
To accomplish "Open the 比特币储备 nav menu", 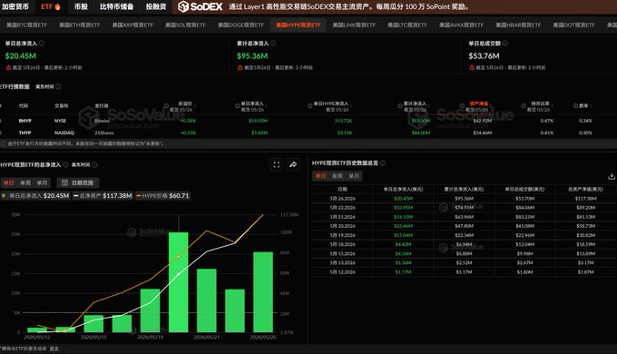I will [x=116, y=6].
